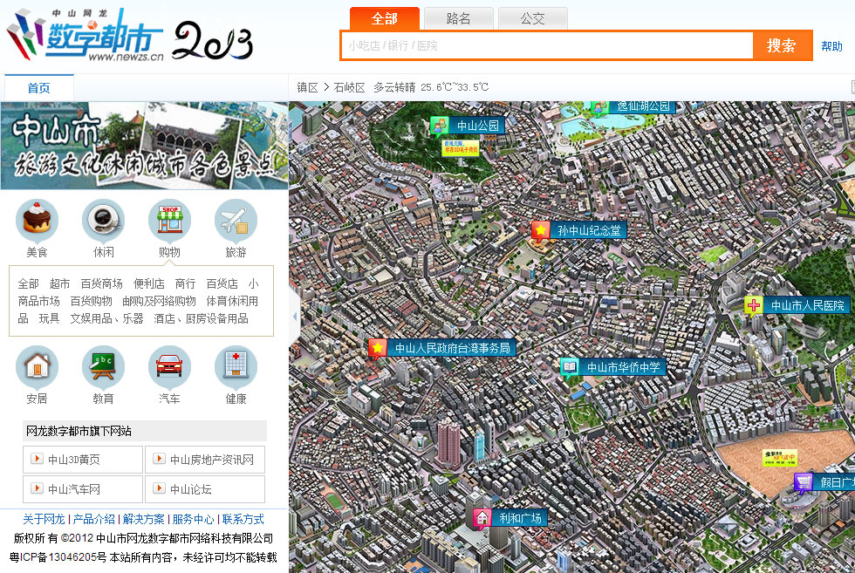Screen dimensions: 855x573
Task: Click the 逸仙湖公园 marker on the map
Action: [633, 107]
